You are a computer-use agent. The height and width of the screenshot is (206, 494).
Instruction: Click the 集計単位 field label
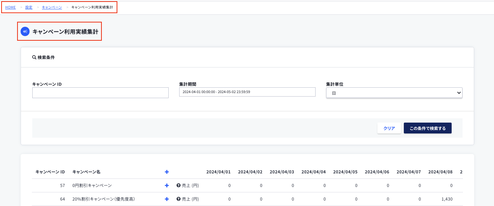pos(335,84)
